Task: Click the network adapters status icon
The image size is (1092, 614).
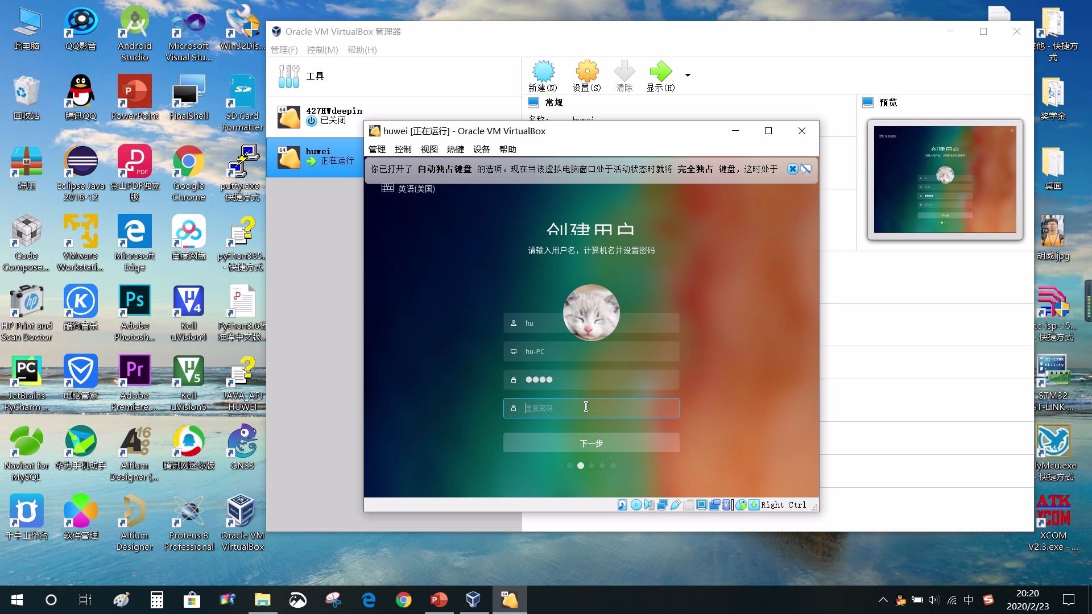Action: [x=662, y=505]
